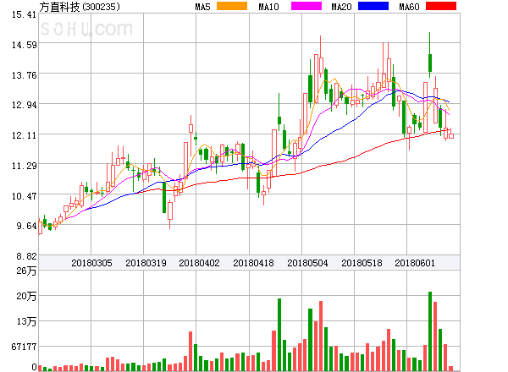Click the MA20 legend label
The height and width of the screenshot is (372, 508).
coord(341,7)
